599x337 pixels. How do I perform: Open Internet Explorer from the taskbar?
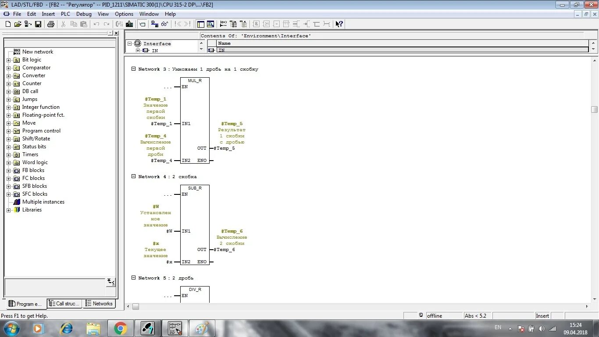66,328
